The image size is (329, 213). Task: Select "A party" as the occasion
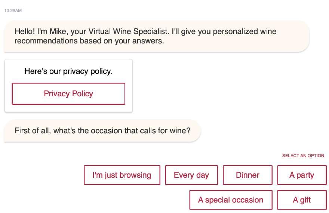coord(302,175)
